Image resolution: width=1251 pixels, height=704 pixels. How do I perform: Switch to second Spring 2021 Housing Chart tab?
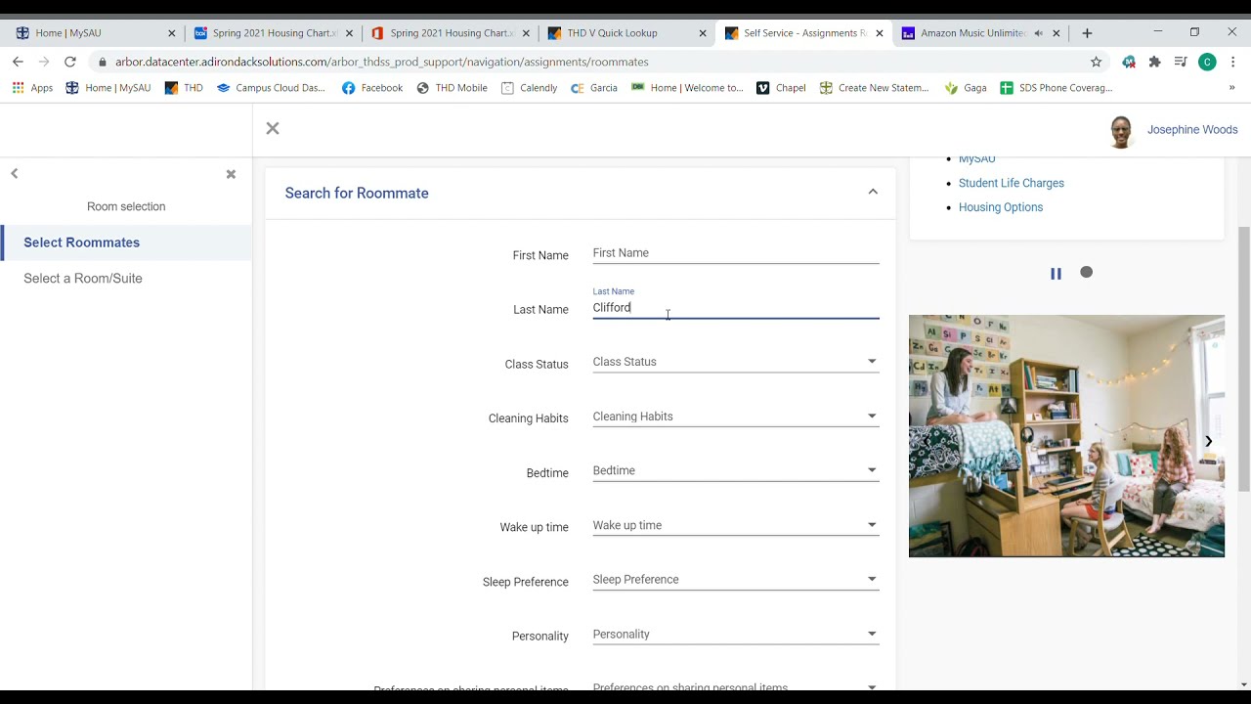tap(450, 32)
